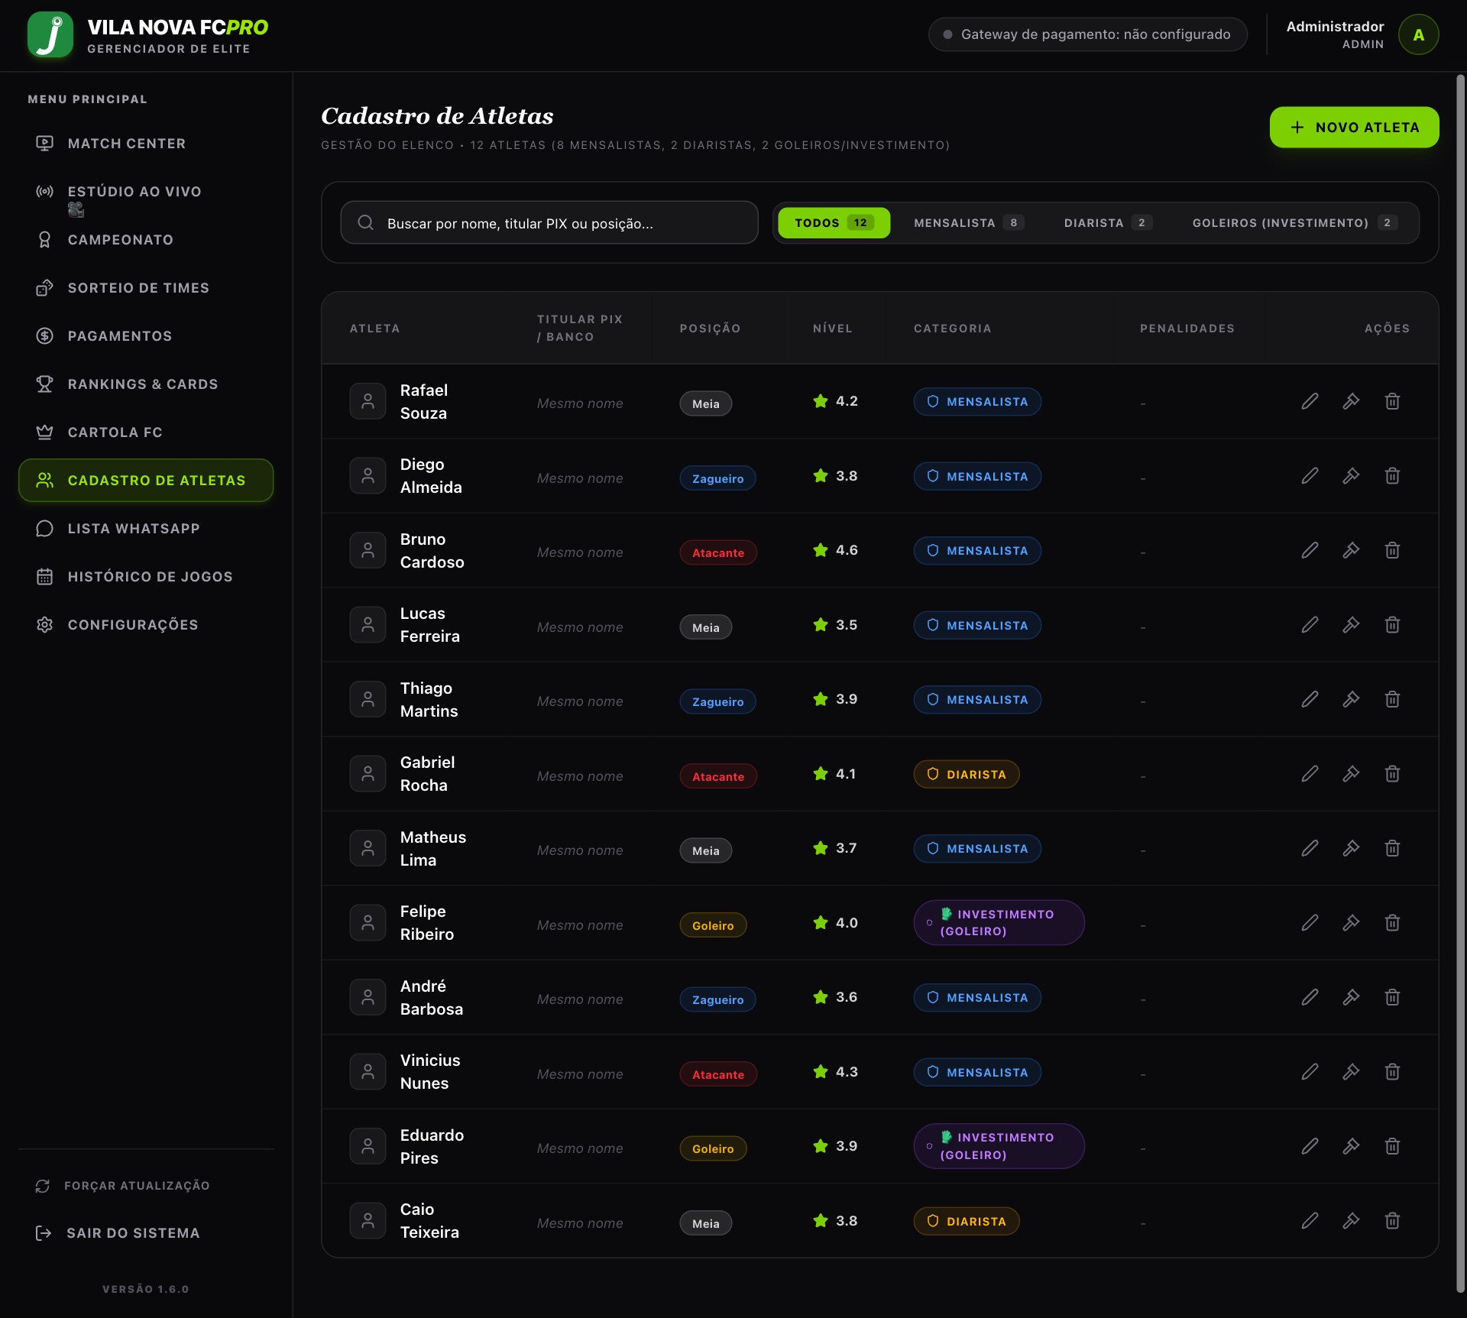Image resolution: width=1467 pixels, height=1318 pixels.
Task: Delete Bruno Cardoso with the trash icon
Action: [1392, 550]
